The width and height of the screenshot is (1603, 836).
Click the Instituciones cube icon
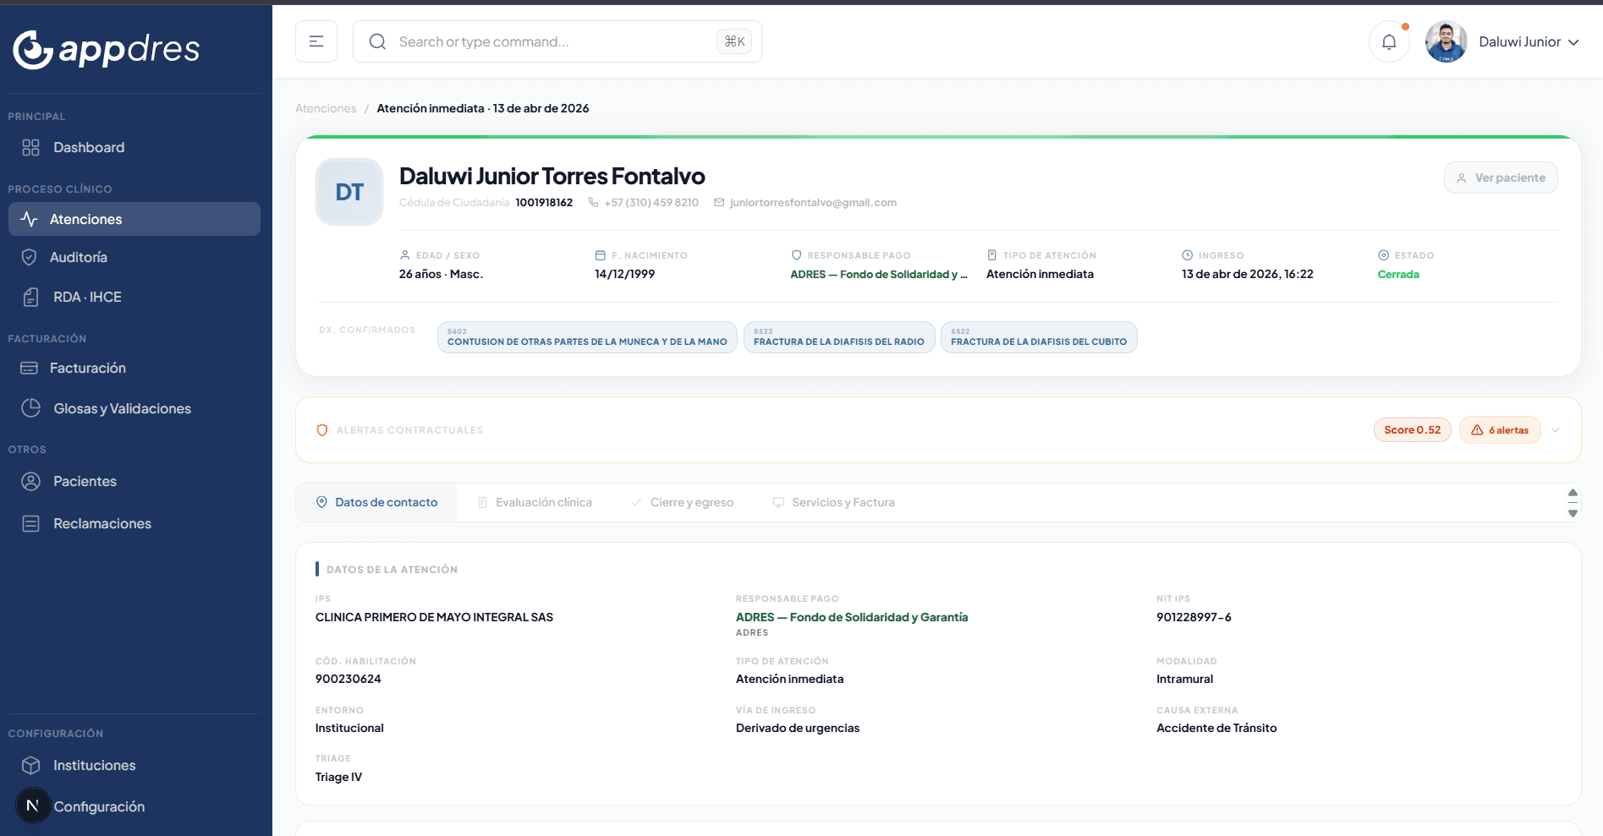pos(31,766)
